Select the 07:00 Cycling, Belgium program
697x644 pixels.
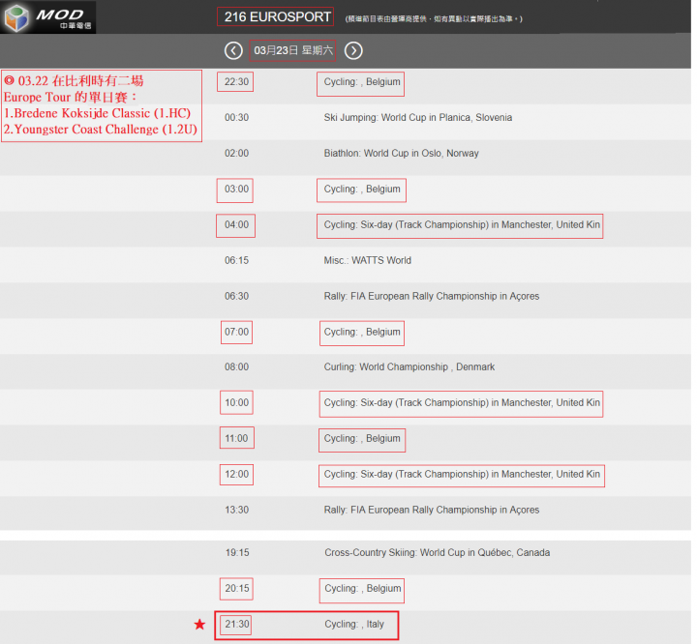[362, 333]
